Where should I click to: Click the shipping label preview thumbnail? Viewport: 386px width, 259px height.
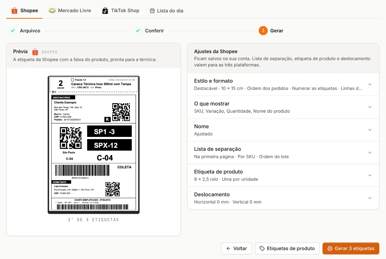pos(94,145)
